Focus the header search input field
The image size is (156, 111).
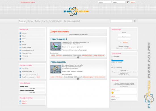121,21
